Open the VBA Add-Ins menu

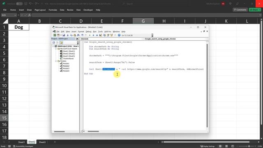(x=108, y=32)
